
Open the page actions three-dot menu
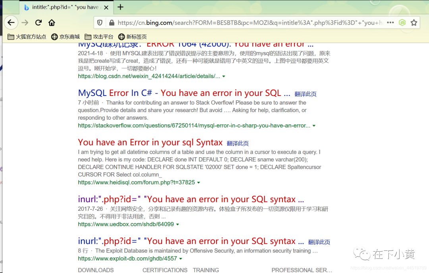point(390,23)
